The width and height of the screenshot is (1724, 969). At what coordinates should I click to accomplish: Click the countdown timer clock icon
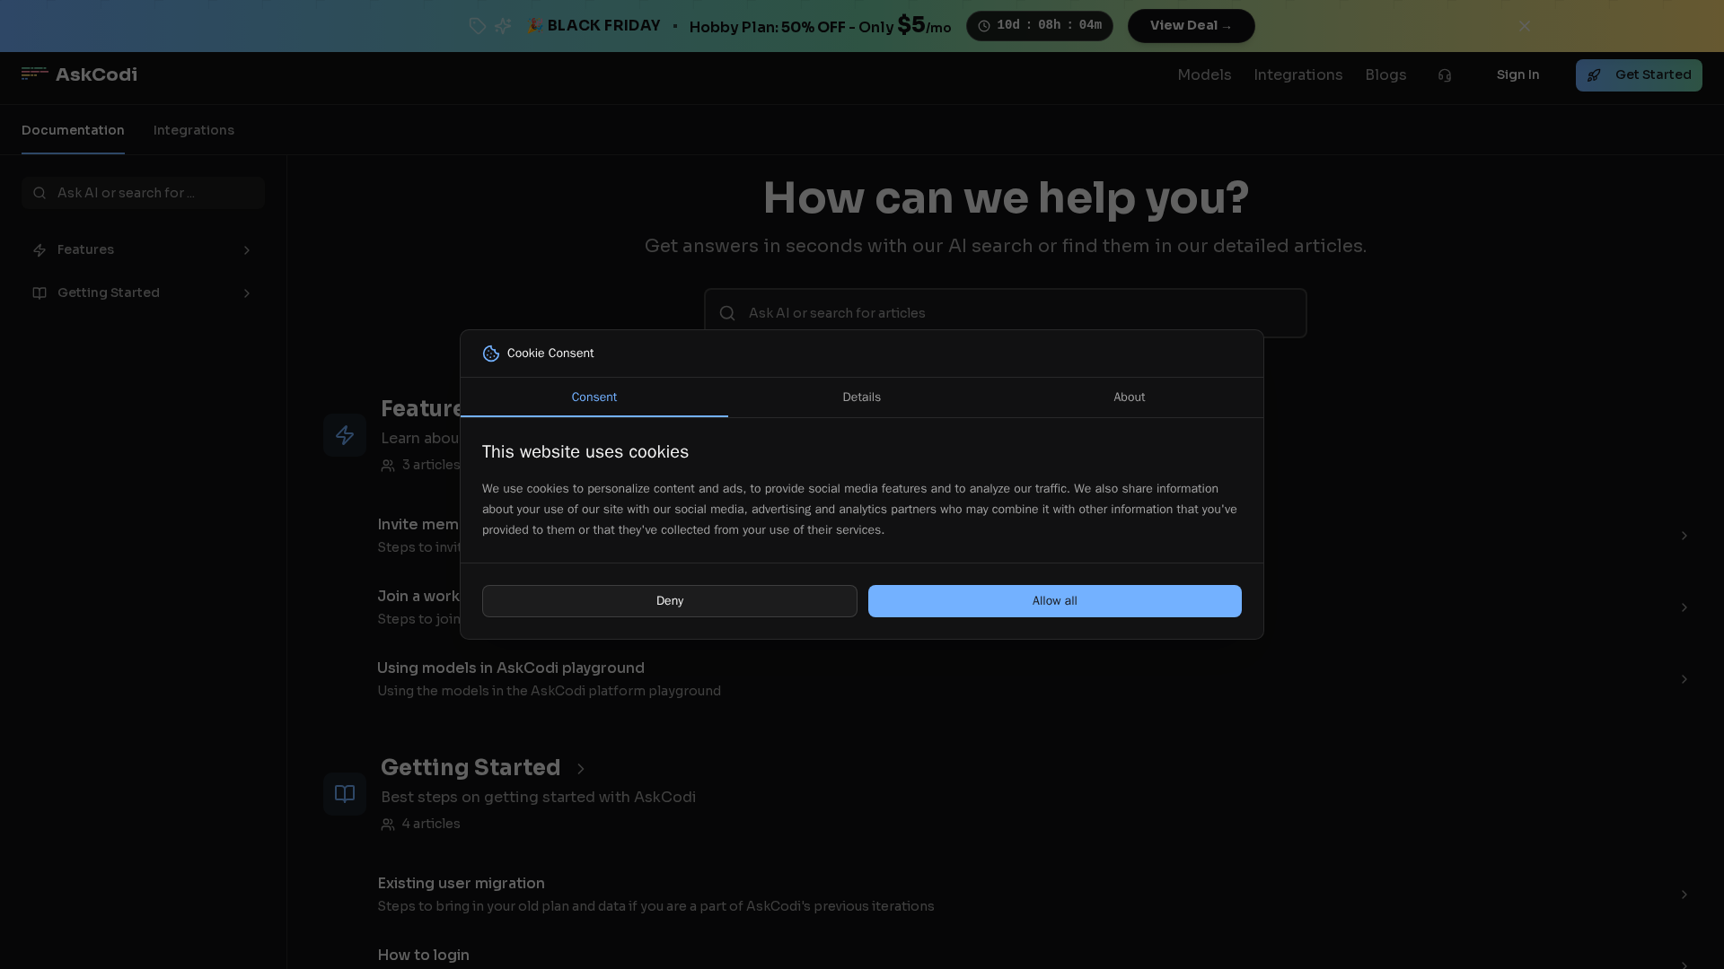(x=984, y=26)
